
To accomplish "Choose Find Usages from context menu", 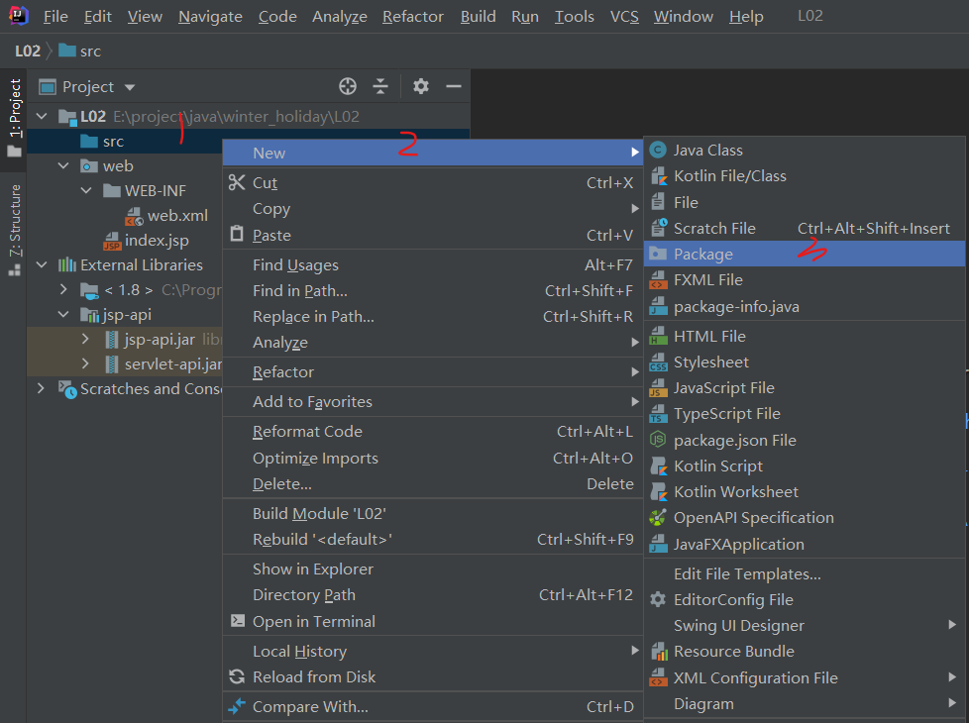I will pyautogui.click(x=433, y=265).
